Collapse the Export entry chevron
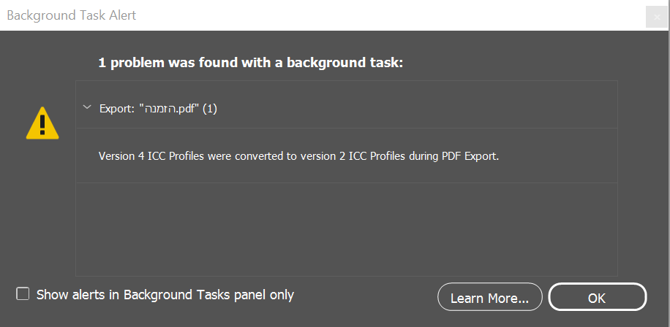The height and width of the screenshot is (327, 670). 87,108
